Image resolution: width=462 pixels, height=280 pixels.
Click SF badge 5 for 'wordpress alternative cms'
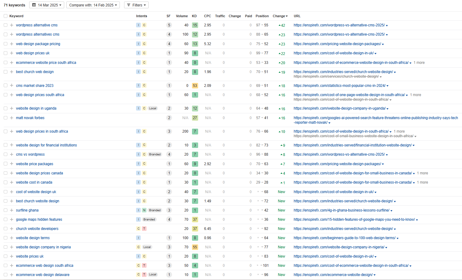click(x=169, y=25)
